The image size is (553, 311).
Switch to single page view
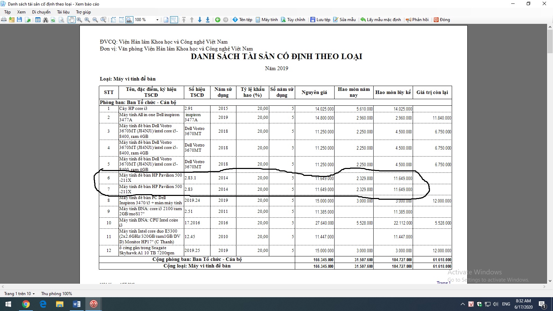click(166, 20)
